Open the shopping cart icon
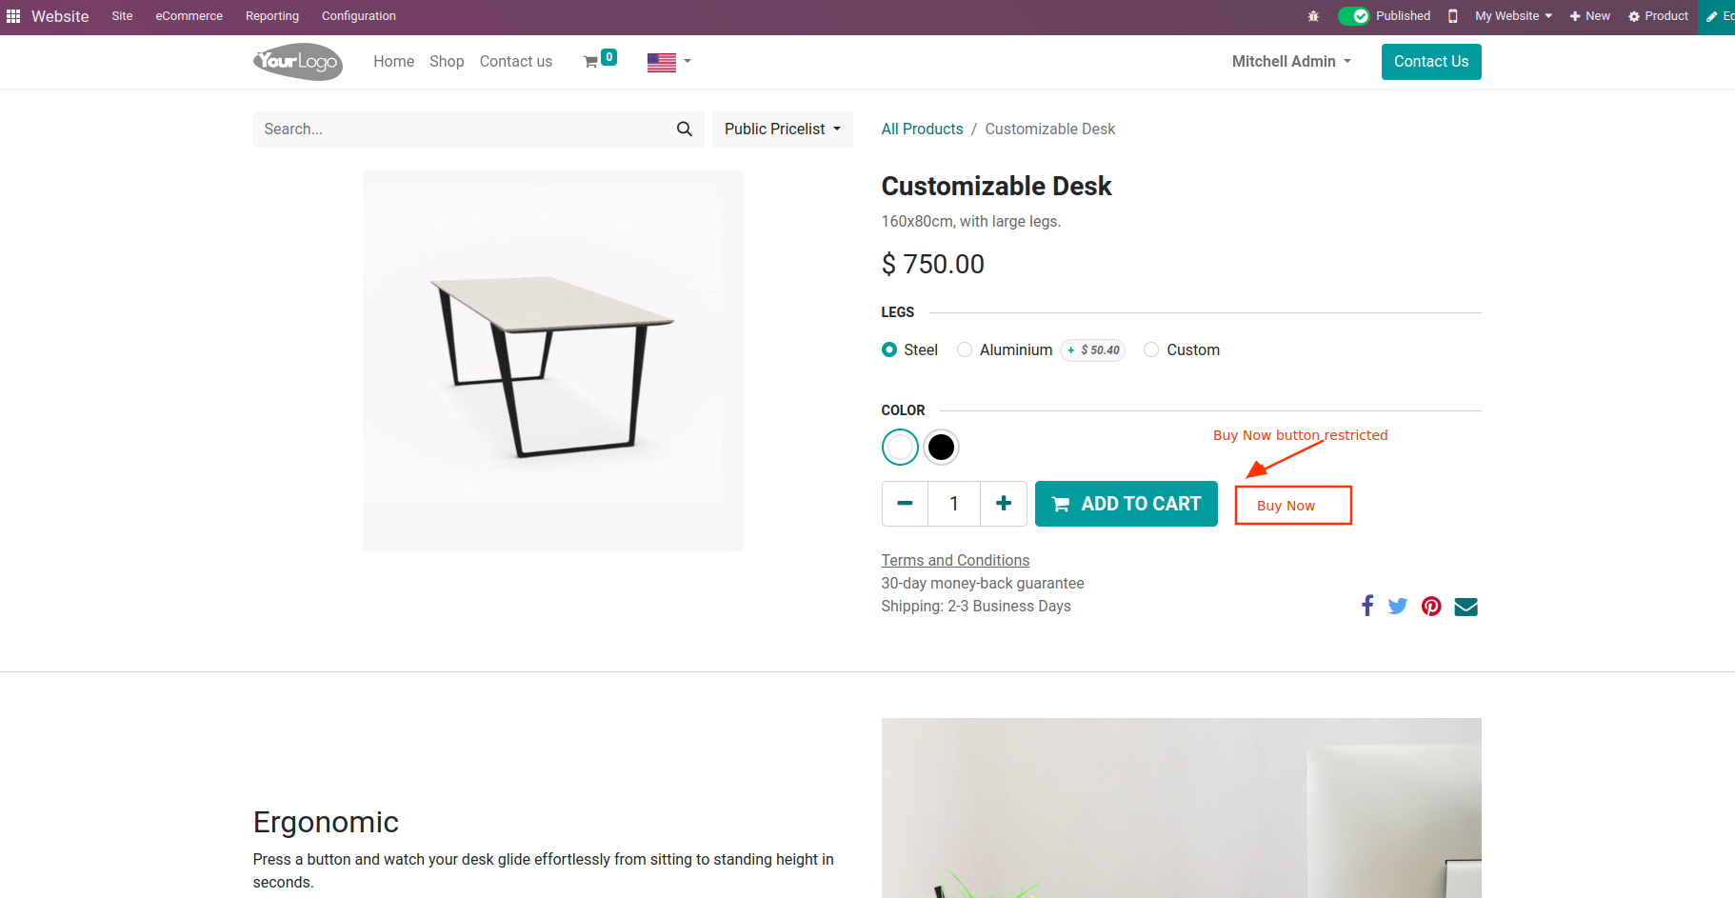Screen dimensions: 1735x898 [x=591, y=62]
